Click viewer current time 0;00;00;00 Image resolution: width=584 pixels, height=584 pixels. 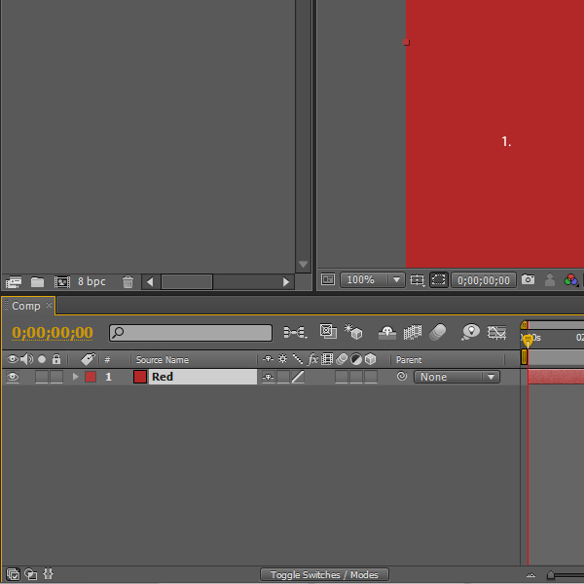pyautogui.click(x=484, y=280)
